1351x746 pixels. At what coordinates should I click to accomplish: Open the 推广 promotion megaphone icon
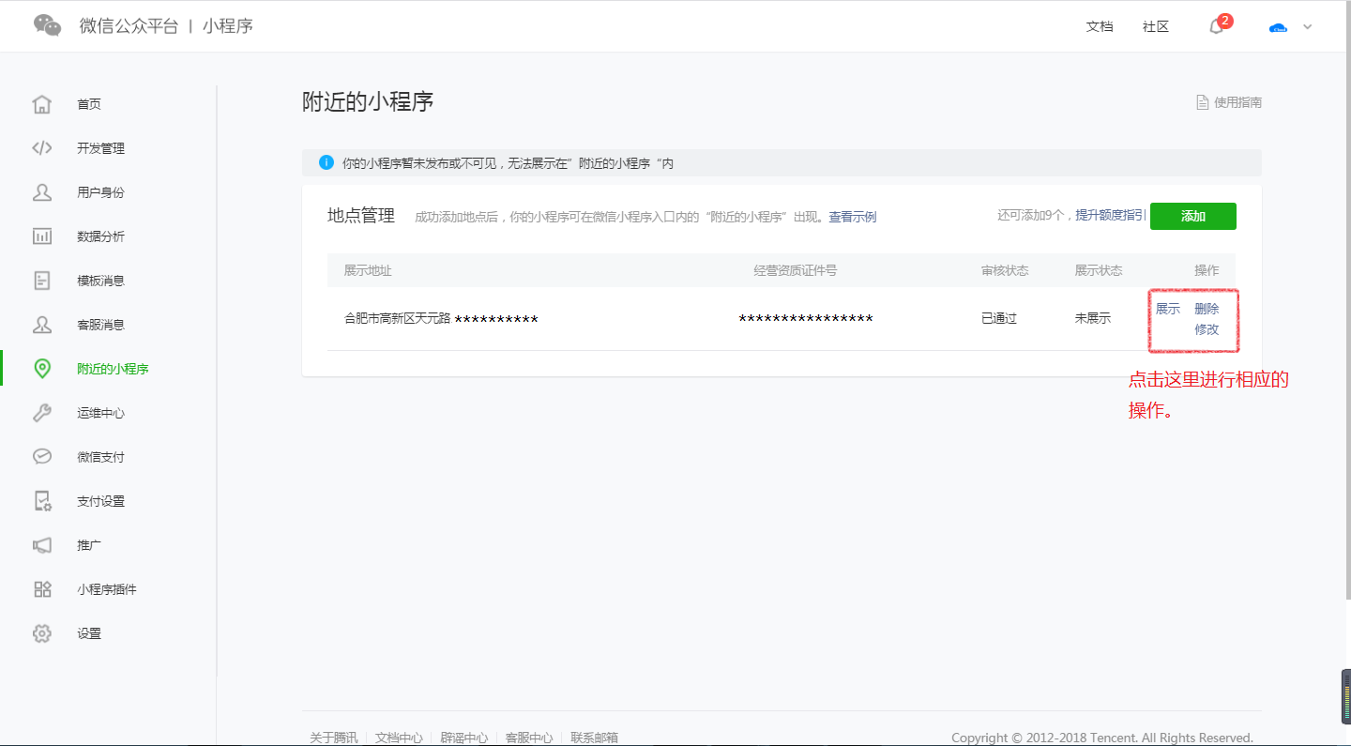pos(42,544)
